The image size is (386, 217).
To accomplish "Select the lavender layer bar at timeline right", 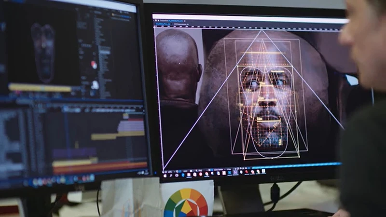I will coord(131,127).
